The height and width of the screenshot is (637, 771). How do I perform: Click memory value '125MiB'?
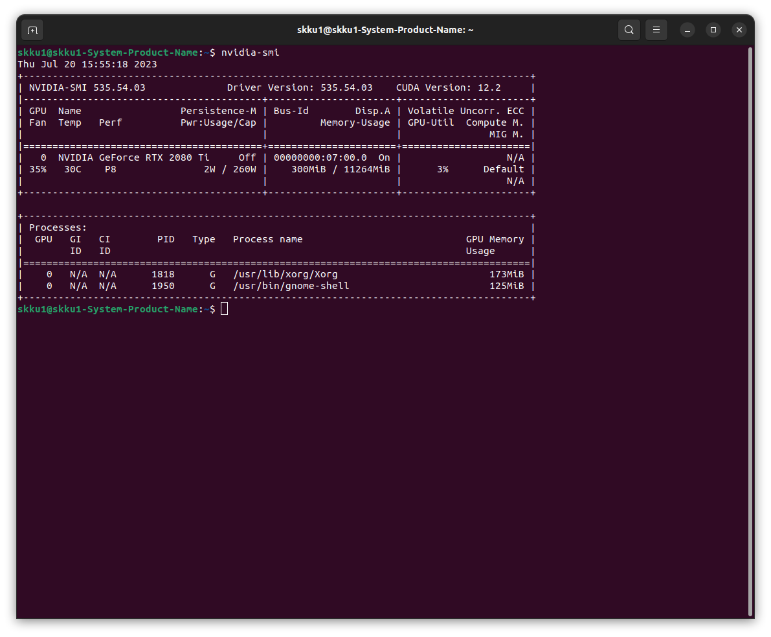pos(506,286)
